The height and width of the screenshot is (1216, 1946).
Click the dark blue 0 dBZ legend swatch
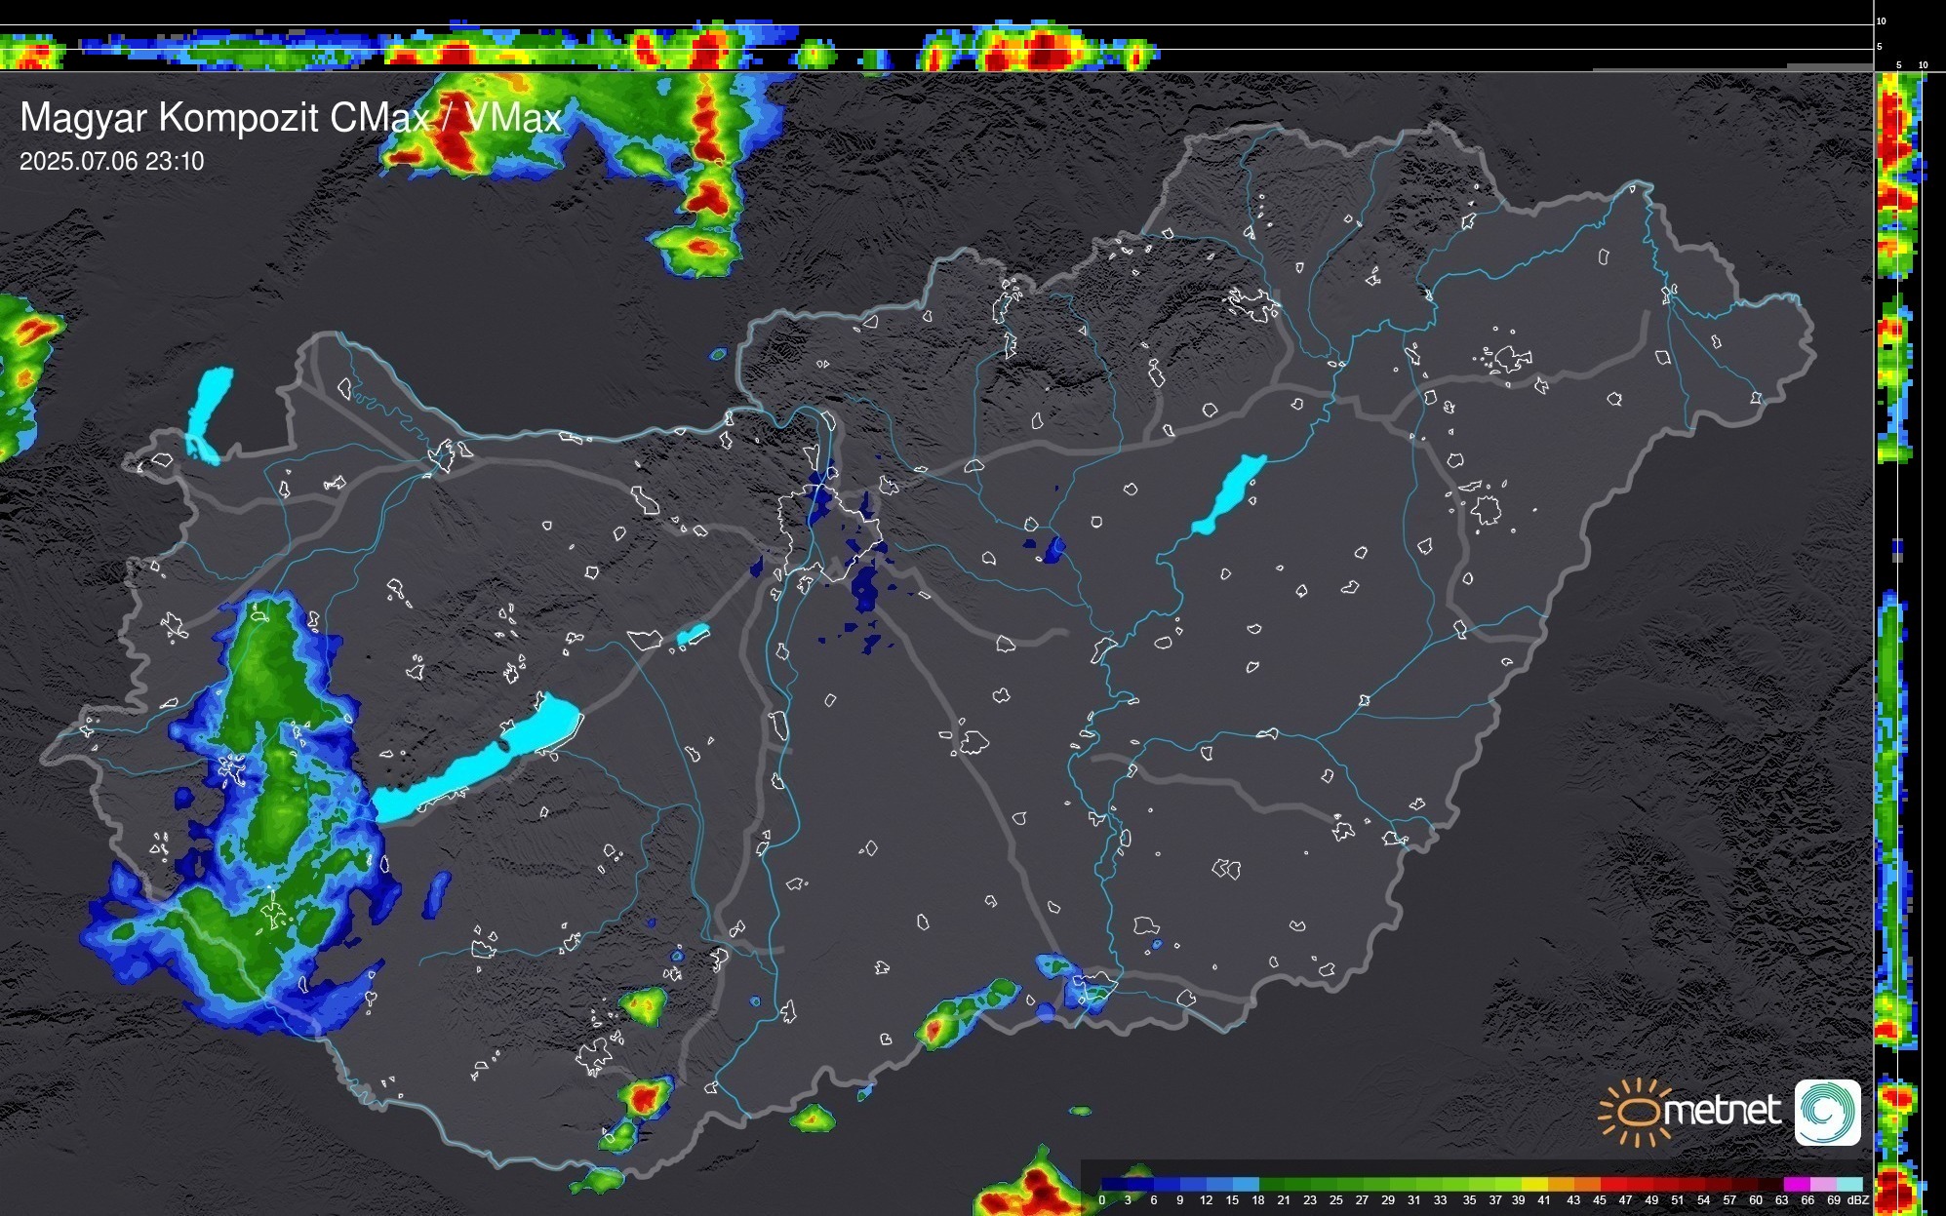[x=1115, y=1185]
